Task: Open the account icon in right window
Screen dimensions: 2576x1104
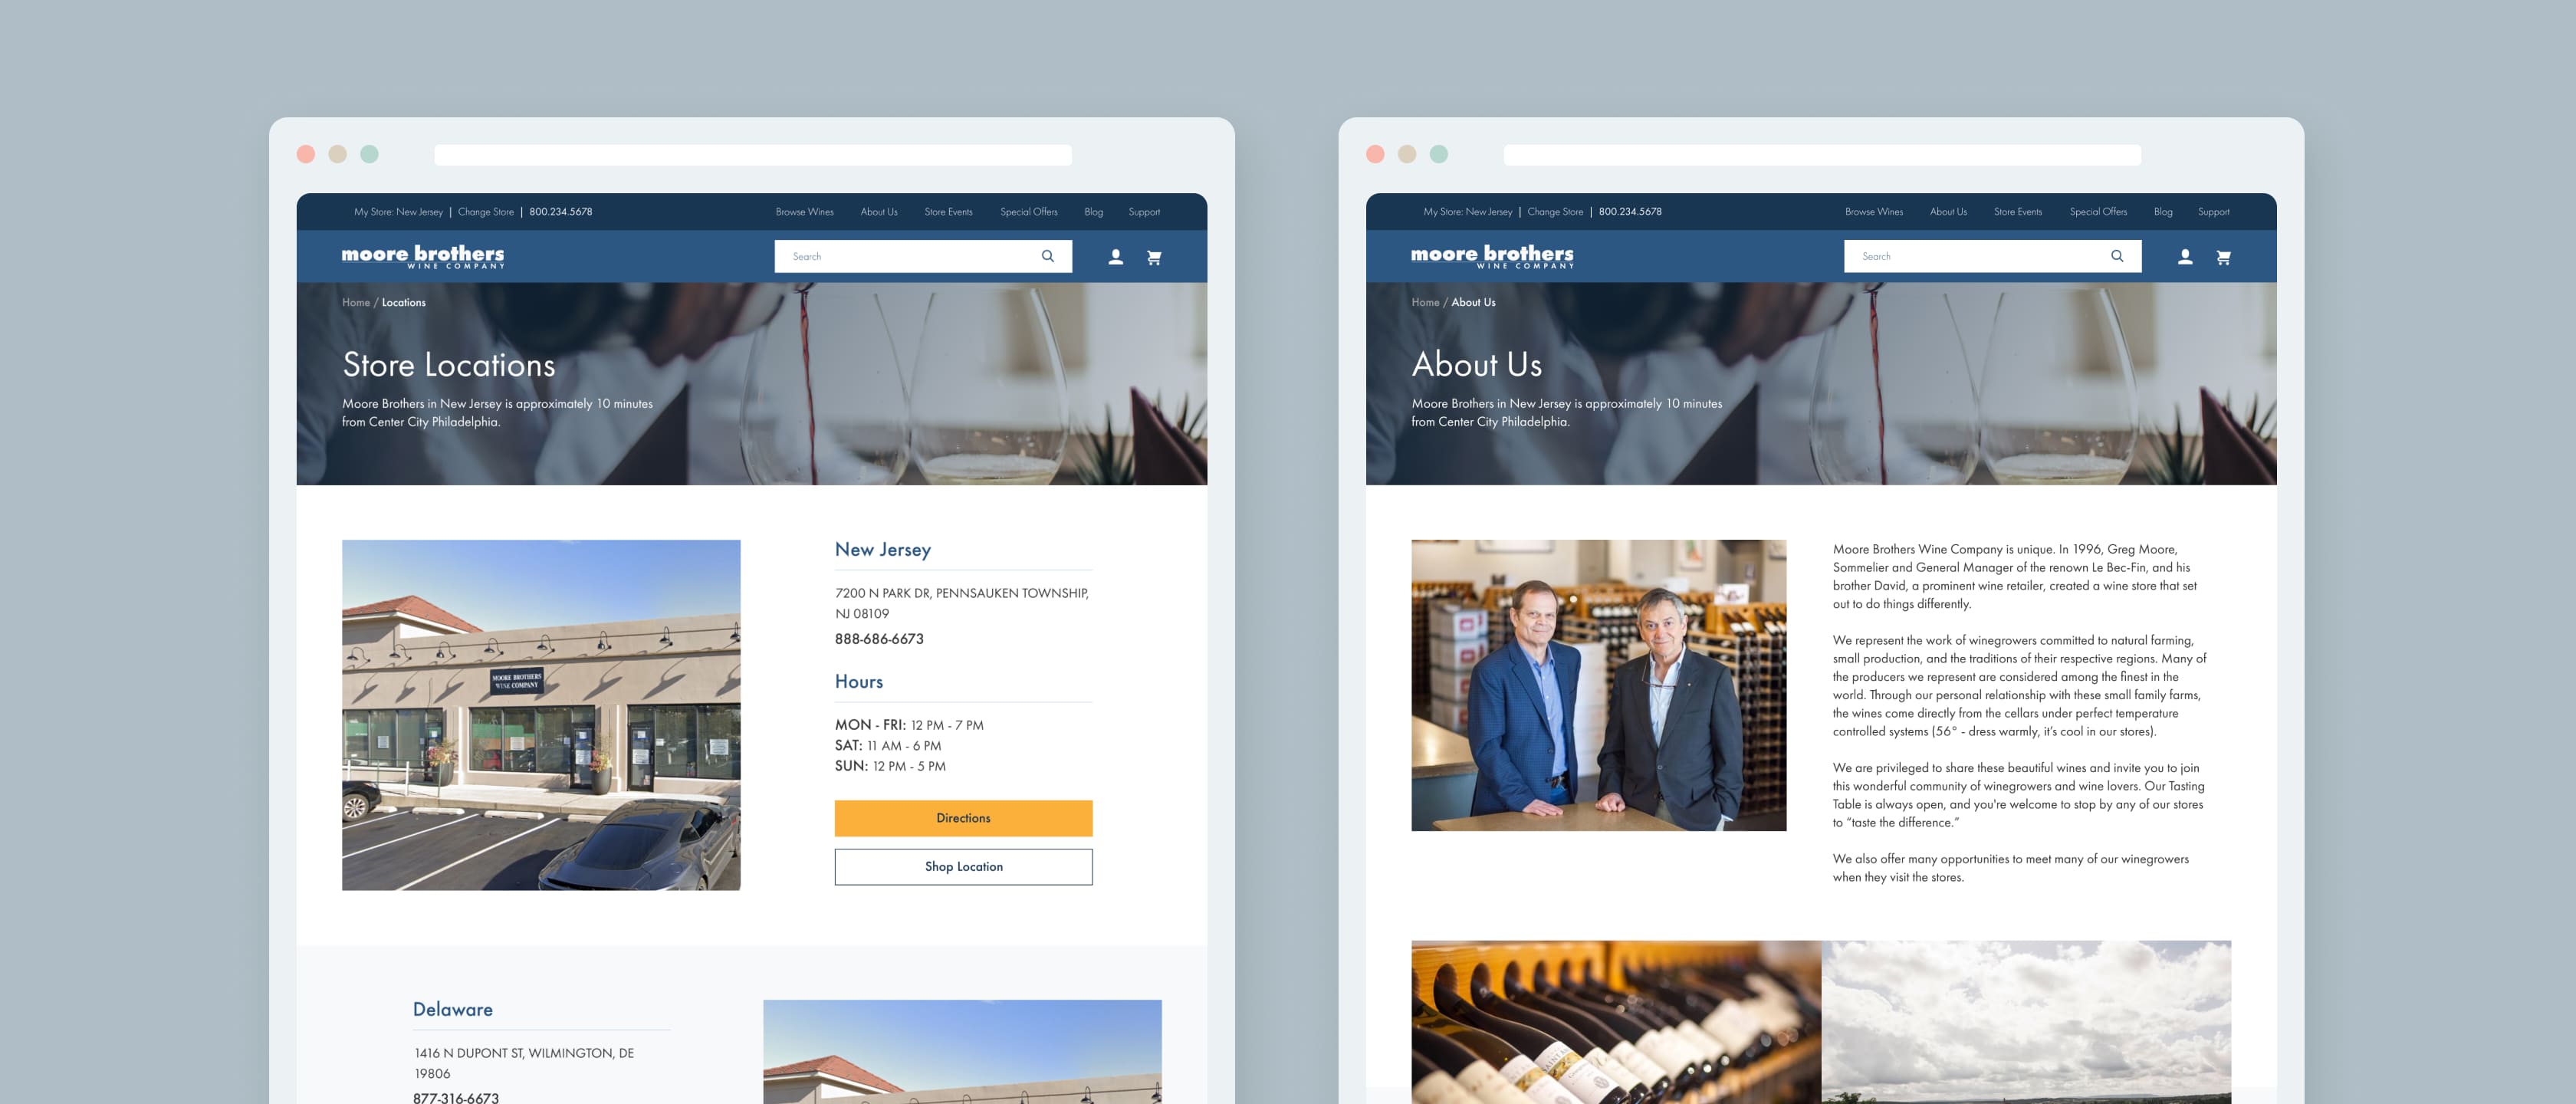Action: 2184,257
